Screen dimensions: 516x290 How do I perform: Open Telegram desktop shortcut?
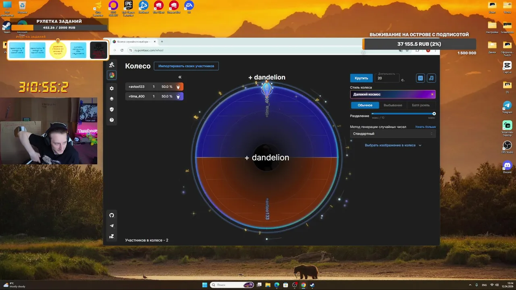coord(507,107)
